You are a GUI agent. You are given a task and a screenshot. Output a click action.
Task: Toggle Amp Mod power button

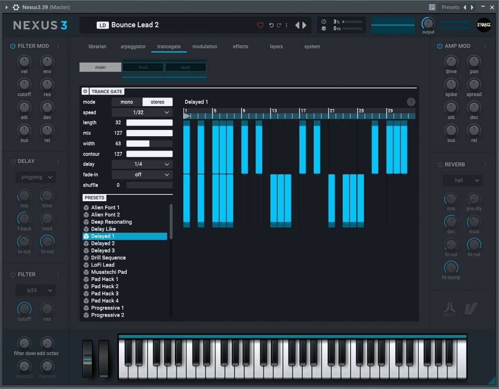click(439, 46)
